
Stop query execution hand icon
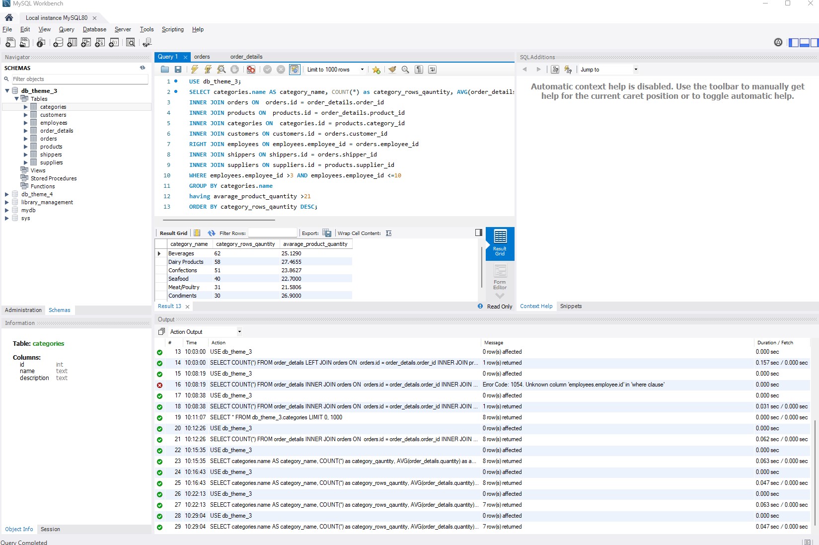(x=235, y=70)
